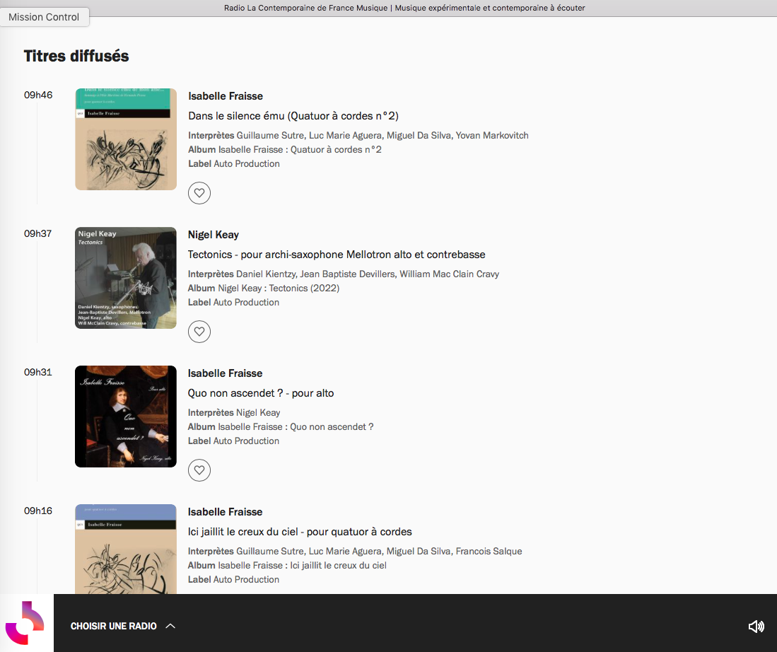
Task: Click Label Auto Production under Quo non ascendet
Action: coord(233,441)
